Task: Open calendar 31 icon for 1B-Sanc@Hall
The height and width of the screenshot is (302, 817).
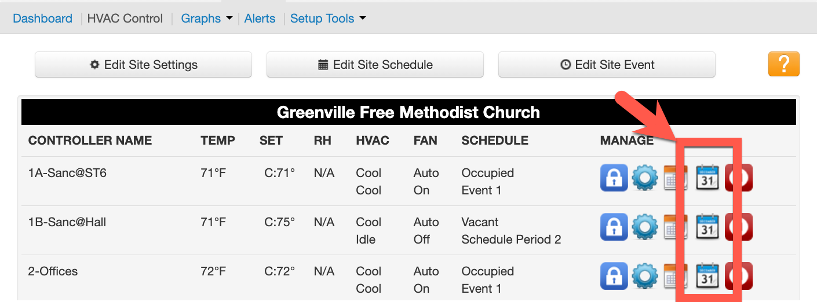Action: tap(707, 226)
